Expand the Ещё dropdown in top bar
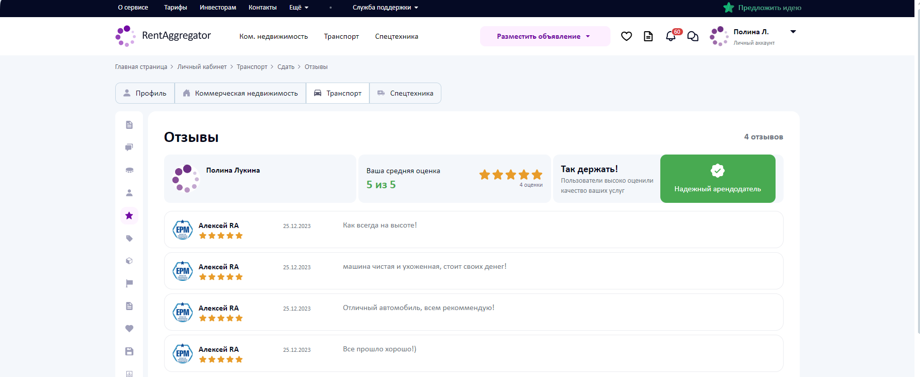Viewport: 920px width, 377px height. click(299, 8)
